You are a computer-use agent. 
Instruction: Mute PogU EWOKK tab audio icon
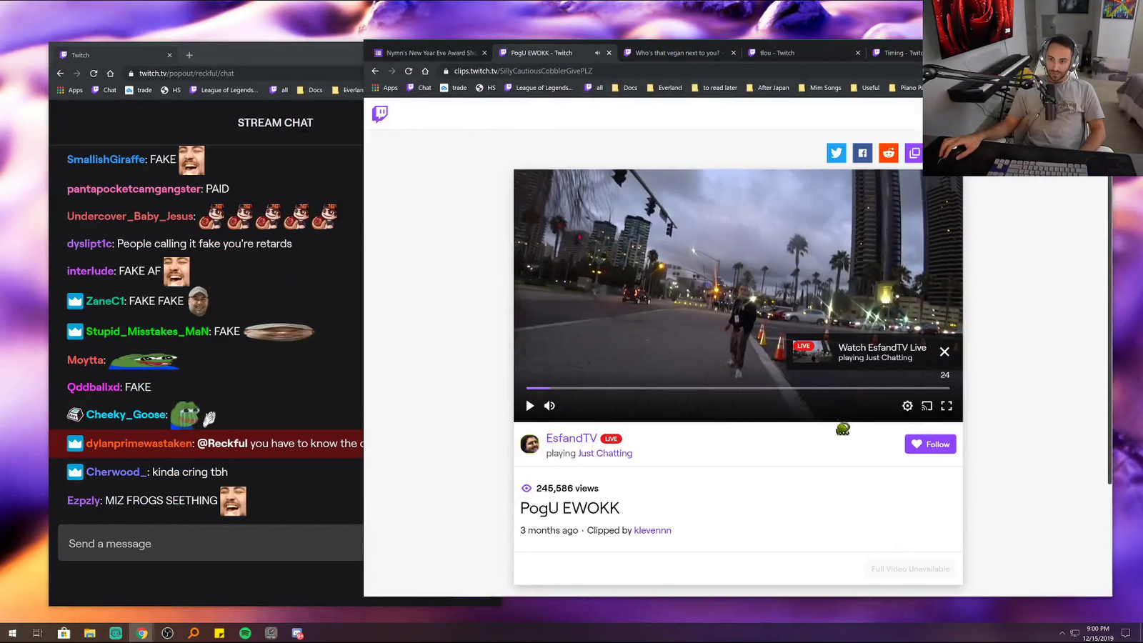pos(597,53)
